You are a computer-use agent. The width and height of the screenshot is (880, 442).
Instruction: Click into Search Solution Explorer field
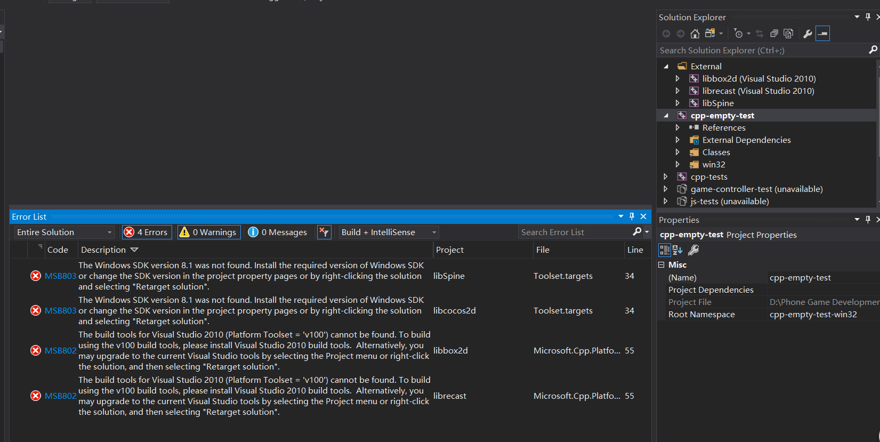[x=762, y=50]
